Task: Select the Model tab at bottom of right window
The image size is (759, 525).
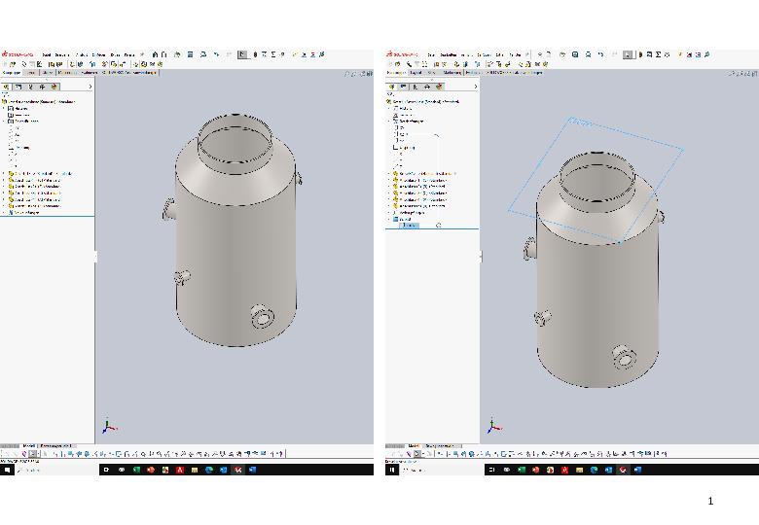Action: click(414, 446)
